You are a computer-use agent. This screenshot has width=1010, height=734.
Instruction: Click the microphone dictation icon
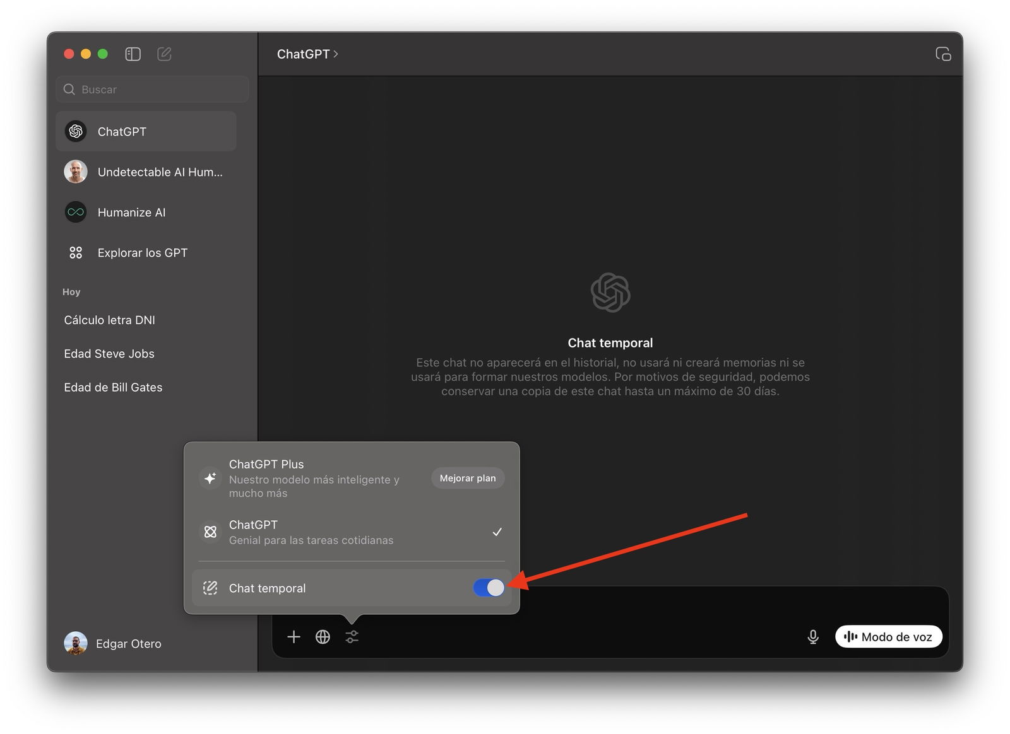813,637
